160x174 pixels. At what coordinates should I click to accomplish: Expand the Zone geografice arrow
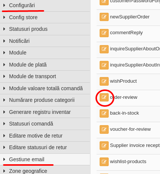4,171
